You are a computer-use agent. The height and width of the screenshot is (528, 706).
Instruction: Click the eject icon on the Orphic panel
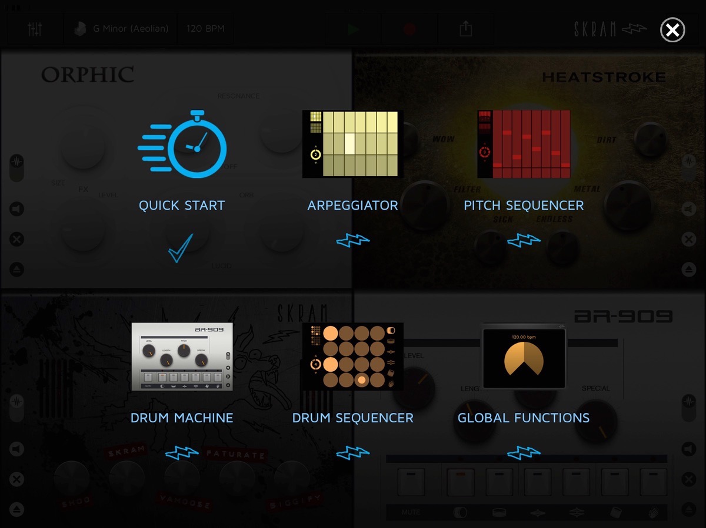[17, 270]
